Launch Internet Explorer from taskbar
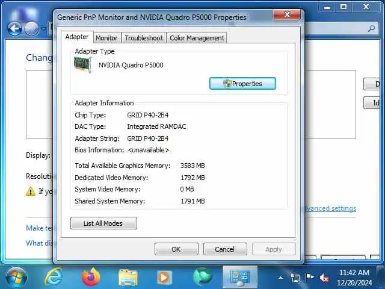This screenshot has height=289, width=385. (x=54, y=277)
